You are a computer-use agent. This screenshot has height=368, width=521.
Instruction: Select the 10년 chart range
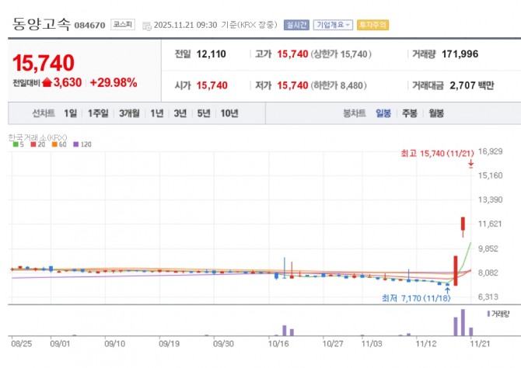229,113
